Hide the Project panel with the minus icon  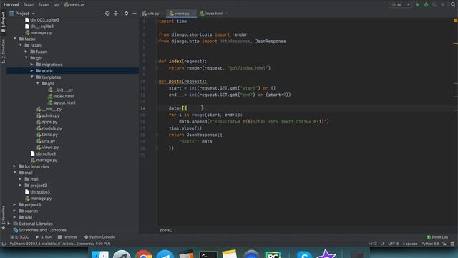coord(135,14)
